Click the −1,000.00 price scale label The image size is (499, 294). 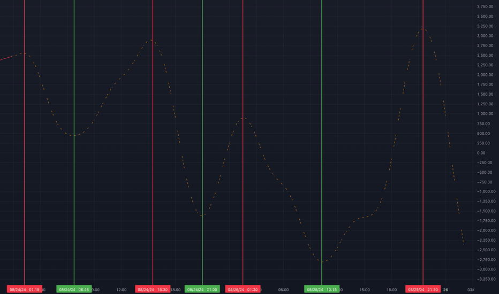[x=486, y=191]
